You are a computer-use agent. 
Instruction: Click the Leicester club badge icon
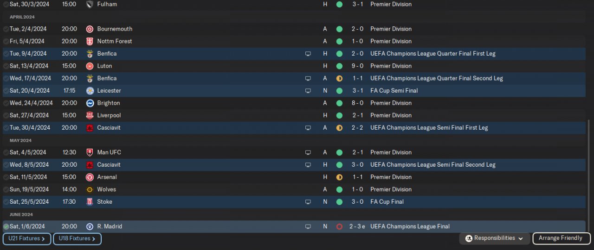(90, 91)
